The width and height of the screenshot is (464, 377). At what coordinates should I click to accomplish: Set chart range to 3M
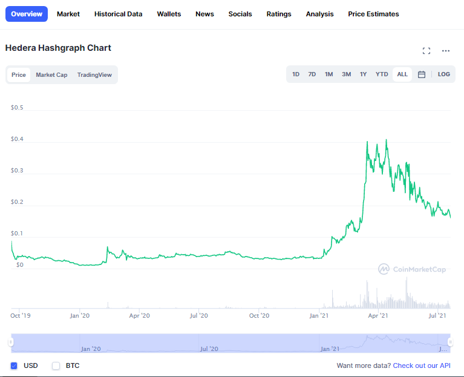click(x=346, y=74)
